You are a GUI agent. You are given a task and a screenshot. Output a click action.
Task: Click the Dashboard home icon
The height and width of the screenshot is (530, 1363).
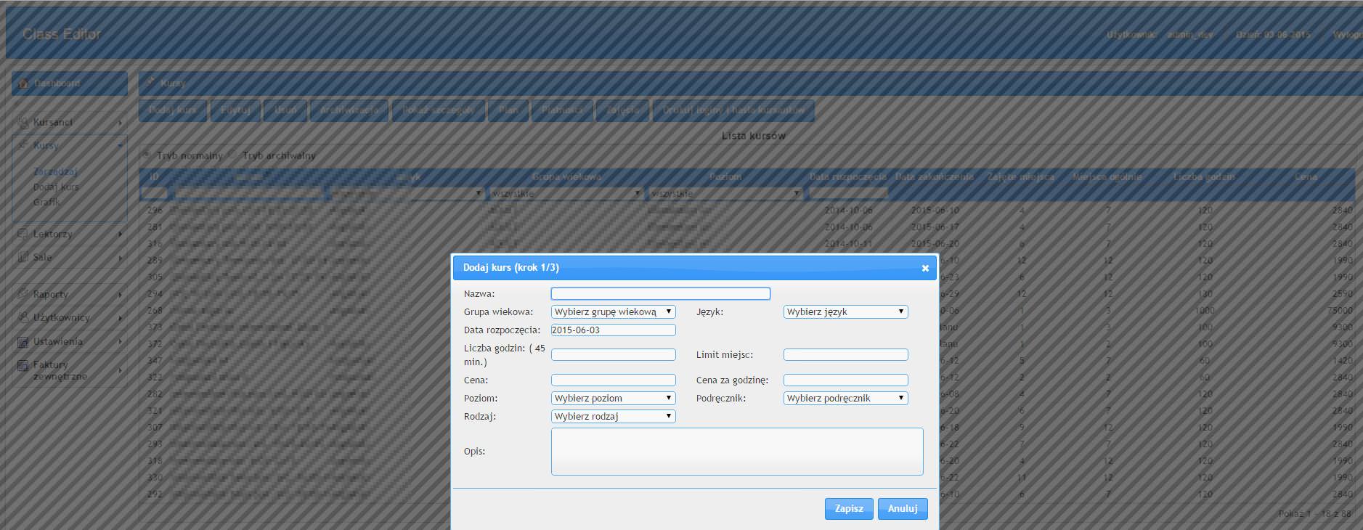point(24,83)
